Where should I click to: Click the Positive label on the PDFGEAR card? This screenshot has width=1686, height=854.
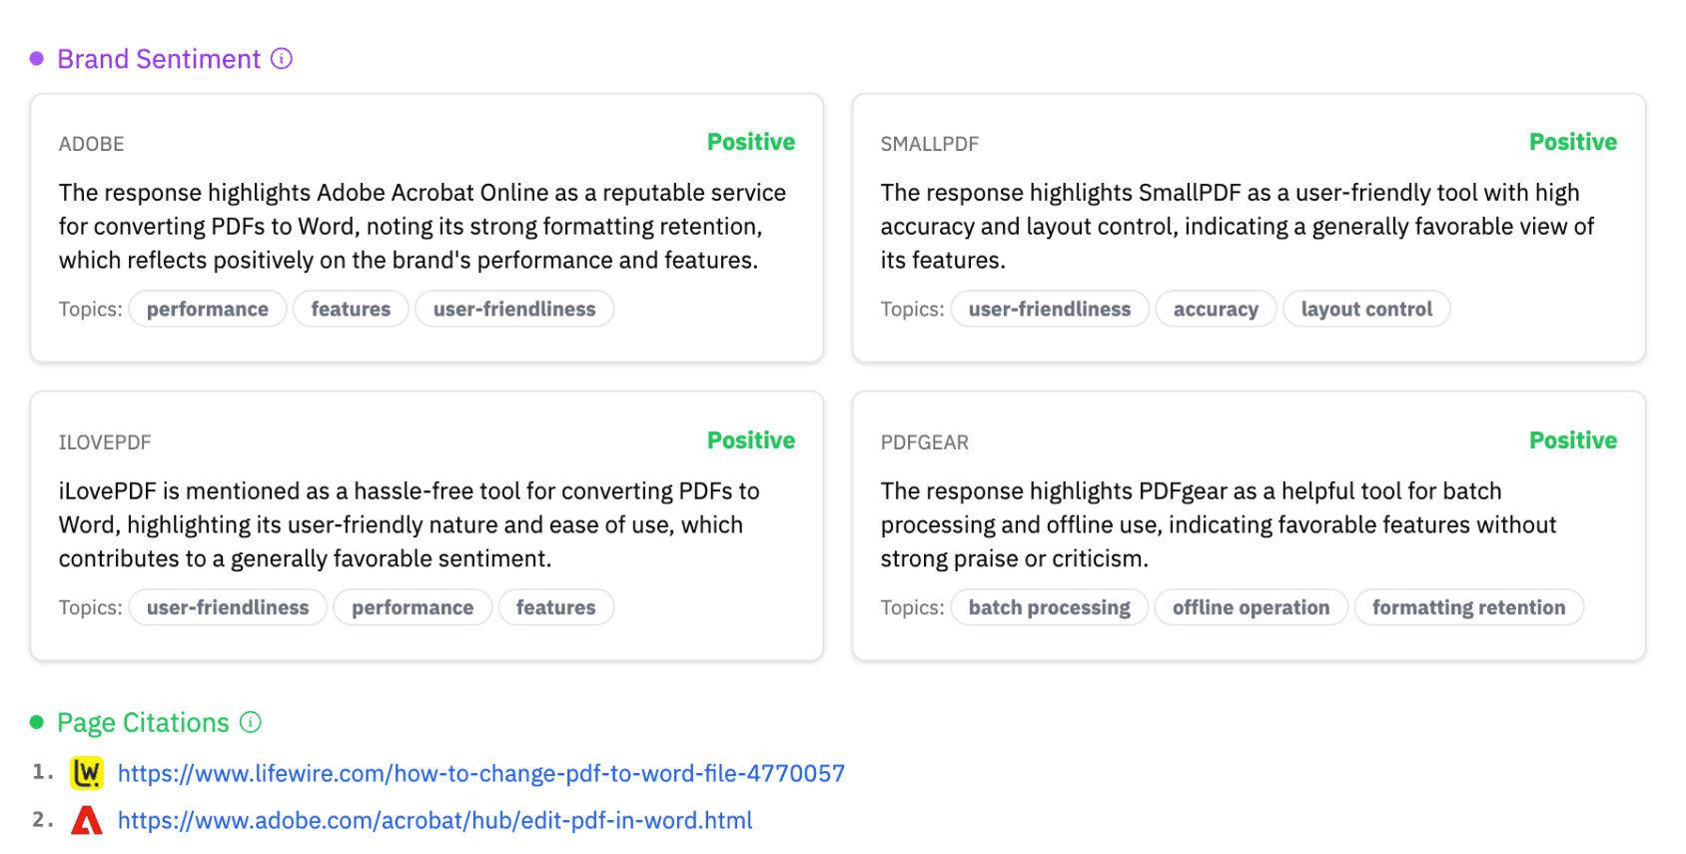click(1572, 440)
